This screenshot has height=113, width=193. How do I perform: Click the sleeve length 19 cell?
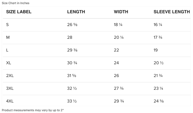pyautogui.click(x=155, y=50)
